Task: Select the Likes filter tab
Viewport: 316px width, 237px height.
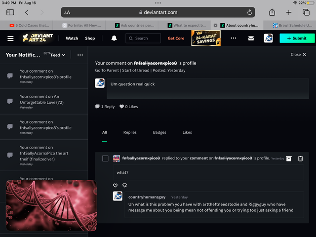Action: coord(187,132)
